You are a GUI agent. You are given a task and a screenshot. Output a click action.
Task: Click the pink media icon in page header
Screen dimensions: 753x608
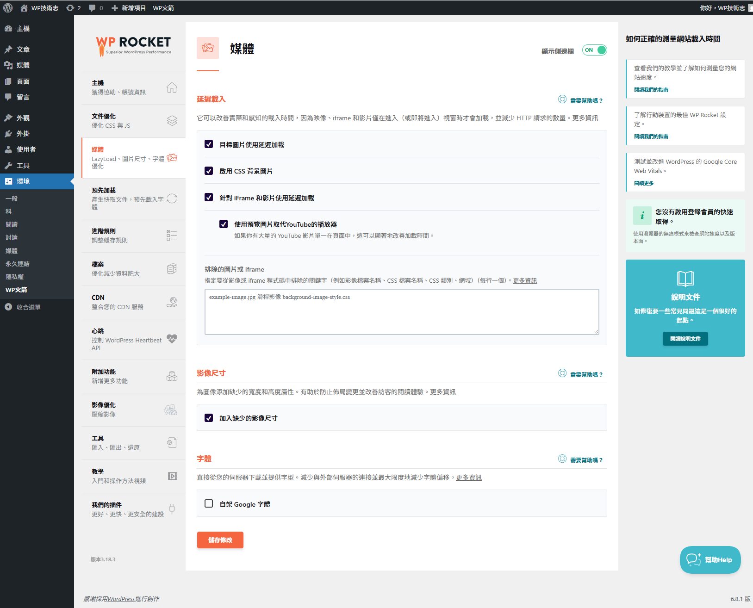tap(208, 48)
